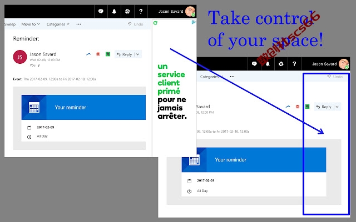Viewport: 356px width, 222px height.
Task: Click Event date range line in ad-showing window
Action: click(x=55, y=79)
